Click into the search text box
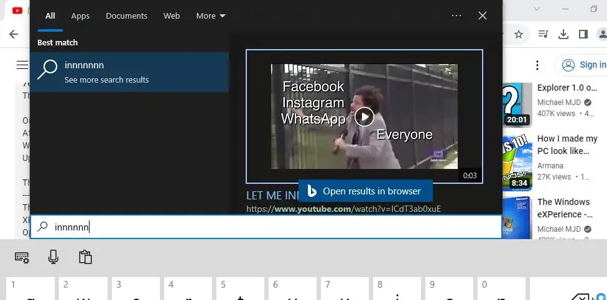Viewport: 607px width, 300px height. click(x=266, y=227)
